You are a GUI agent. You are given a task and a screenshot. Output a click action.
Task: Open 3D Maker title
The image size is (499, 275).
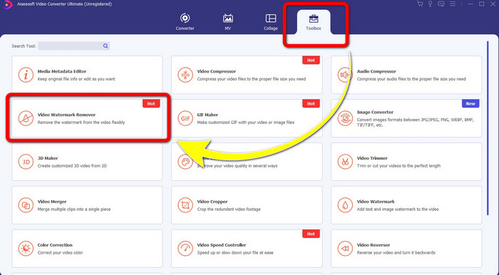tap(48, 158)
